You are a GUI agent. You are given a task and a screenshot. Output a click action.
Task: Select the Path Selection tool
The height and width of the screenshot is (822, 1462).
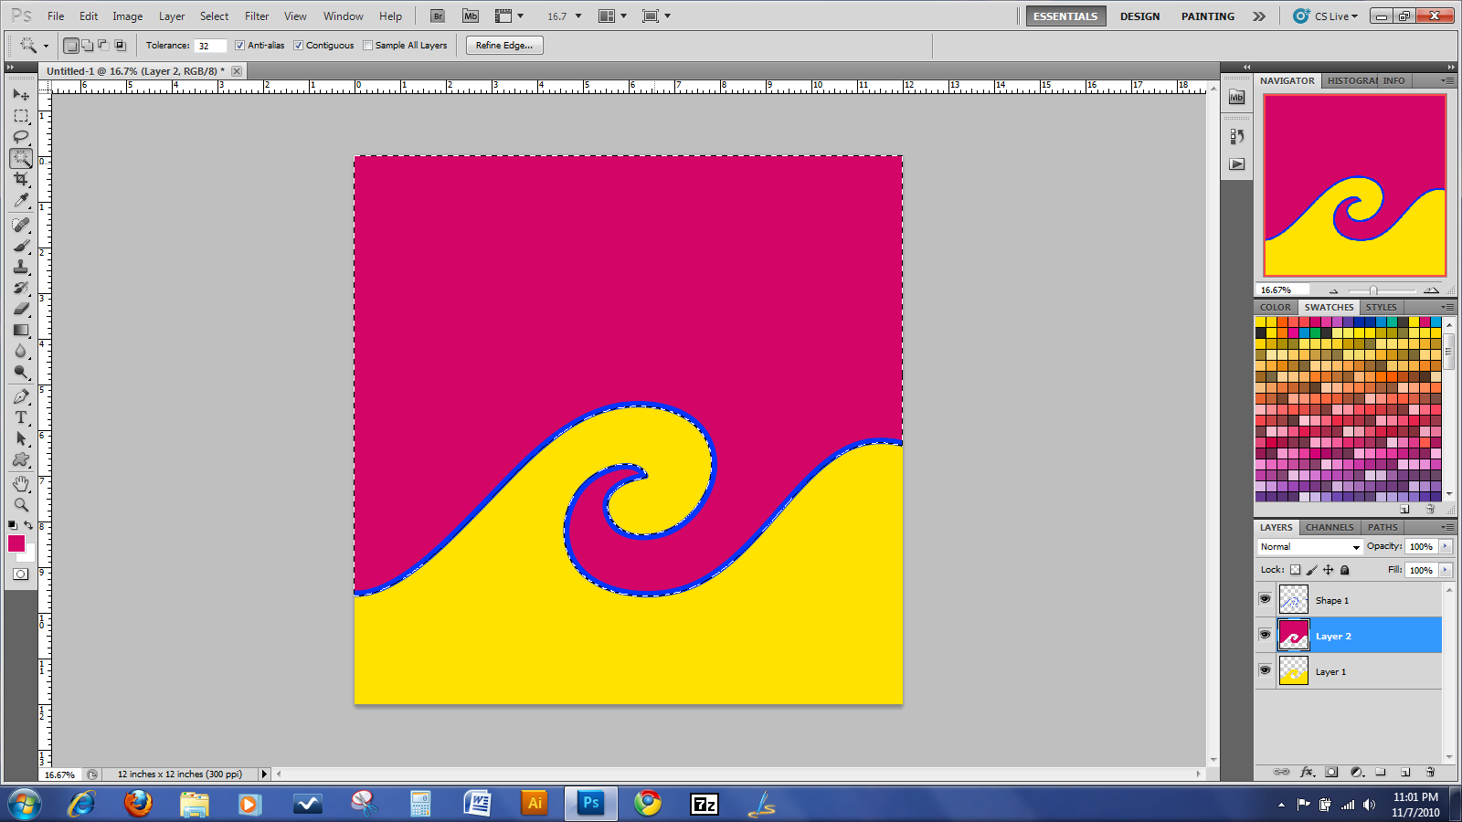coord(21,438)
